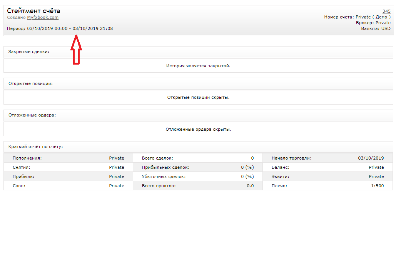Click 'Номер счета: Private ( Демо )' text
This screenshot has width=396, height=253.
point(358,17)
